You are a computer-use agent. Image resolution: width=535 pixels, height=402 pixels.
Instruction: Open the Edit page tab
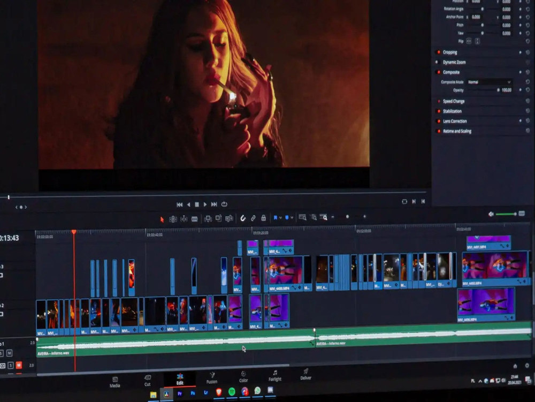180,379
